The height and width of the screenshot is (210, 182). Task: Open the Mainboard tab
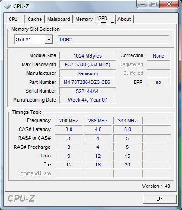pyautogui.click(x=59, y=19)
